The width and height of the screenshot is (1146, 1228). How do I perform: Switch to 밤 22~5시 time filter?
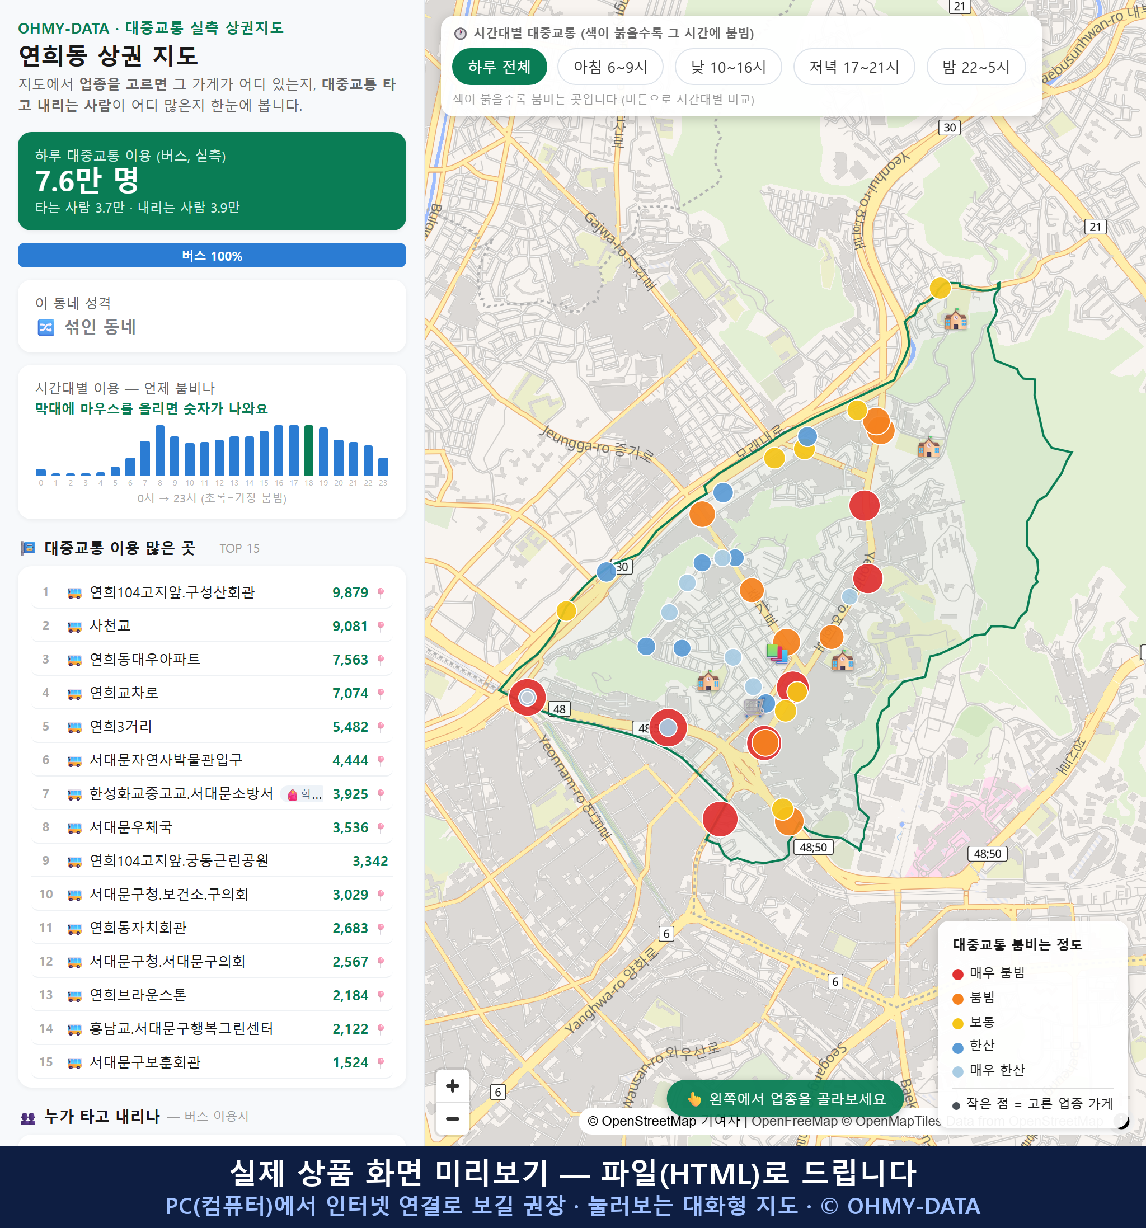tap(976, 67)
